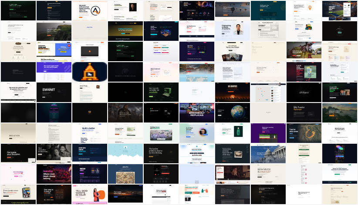Select the 'Two years.' dusk horizon thumbnail
This screenshot has width=358, height=205.
click(125, 195)
